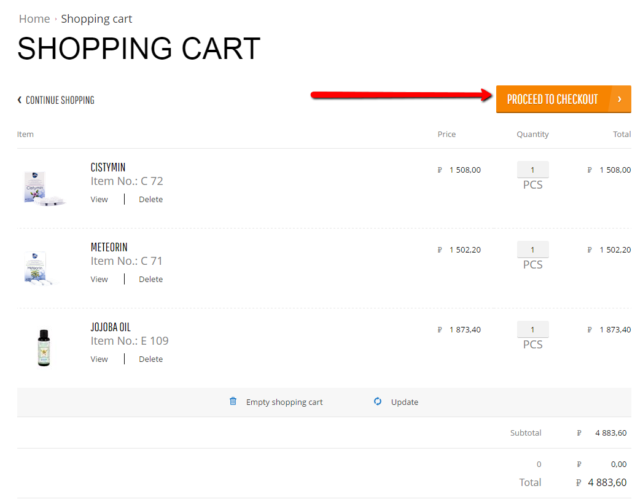Click the Quantity column header
The width and height of the screenshot is (643, 502).
pyautogui.click(x=532, y=135)
